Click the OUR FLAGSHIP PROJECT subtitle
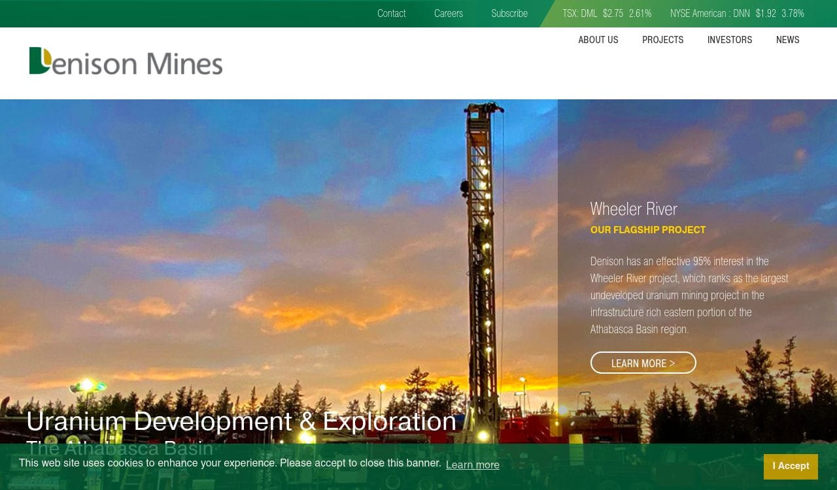837x490 pixels. pos(647,230)
